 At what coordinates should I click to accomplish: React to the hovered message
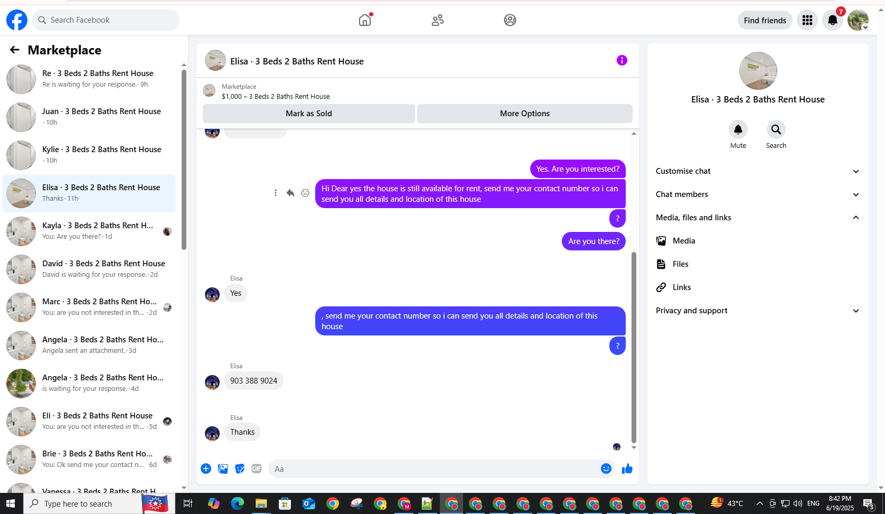coord(305,193)
